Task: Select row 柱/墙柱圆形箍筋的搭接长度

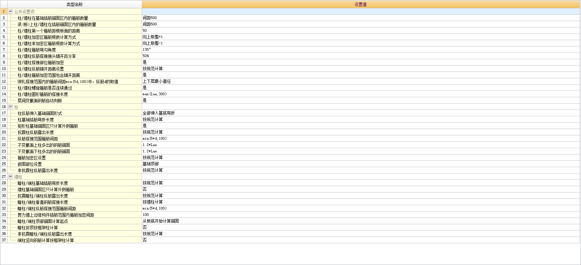Action: [x=43, y=94]
